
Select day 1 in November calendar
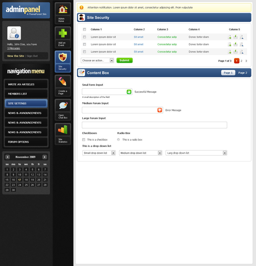pyautogui.click(x=7, y=169)
